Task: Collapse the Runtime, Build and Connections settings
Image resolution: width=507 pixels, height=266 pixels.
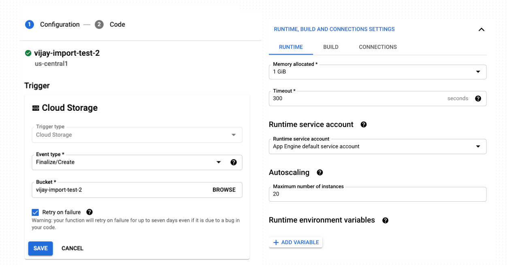Action: [x=481, y=29]
